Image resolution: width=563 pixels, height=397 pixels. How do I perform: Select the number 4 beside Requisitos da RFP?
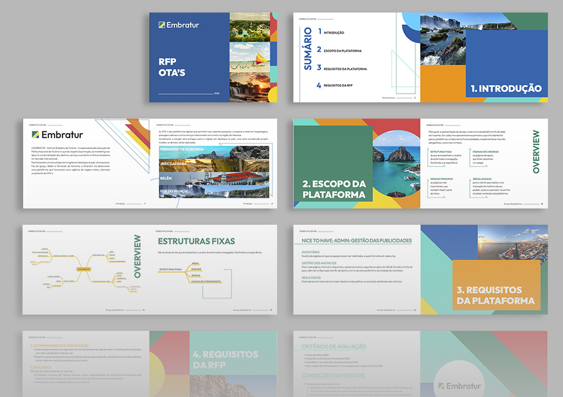point(318,85)
